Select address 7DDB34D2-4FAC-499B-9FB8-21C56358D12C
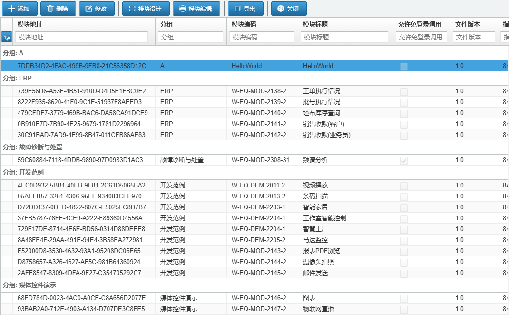The width and height of the screenshot is (509, 315). pos(82,66)
